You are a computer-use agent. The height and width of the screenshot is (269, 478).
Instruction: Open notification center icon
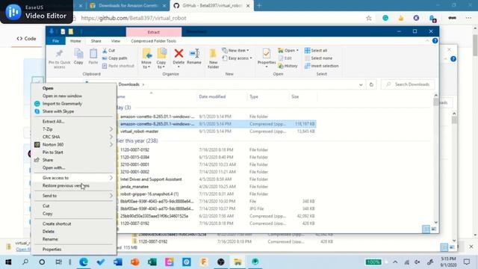coord(467,262)
